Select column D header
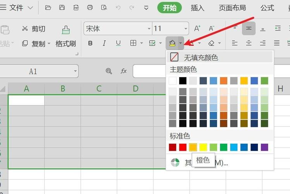Screen dimensions: 290x194 point(135,88)
